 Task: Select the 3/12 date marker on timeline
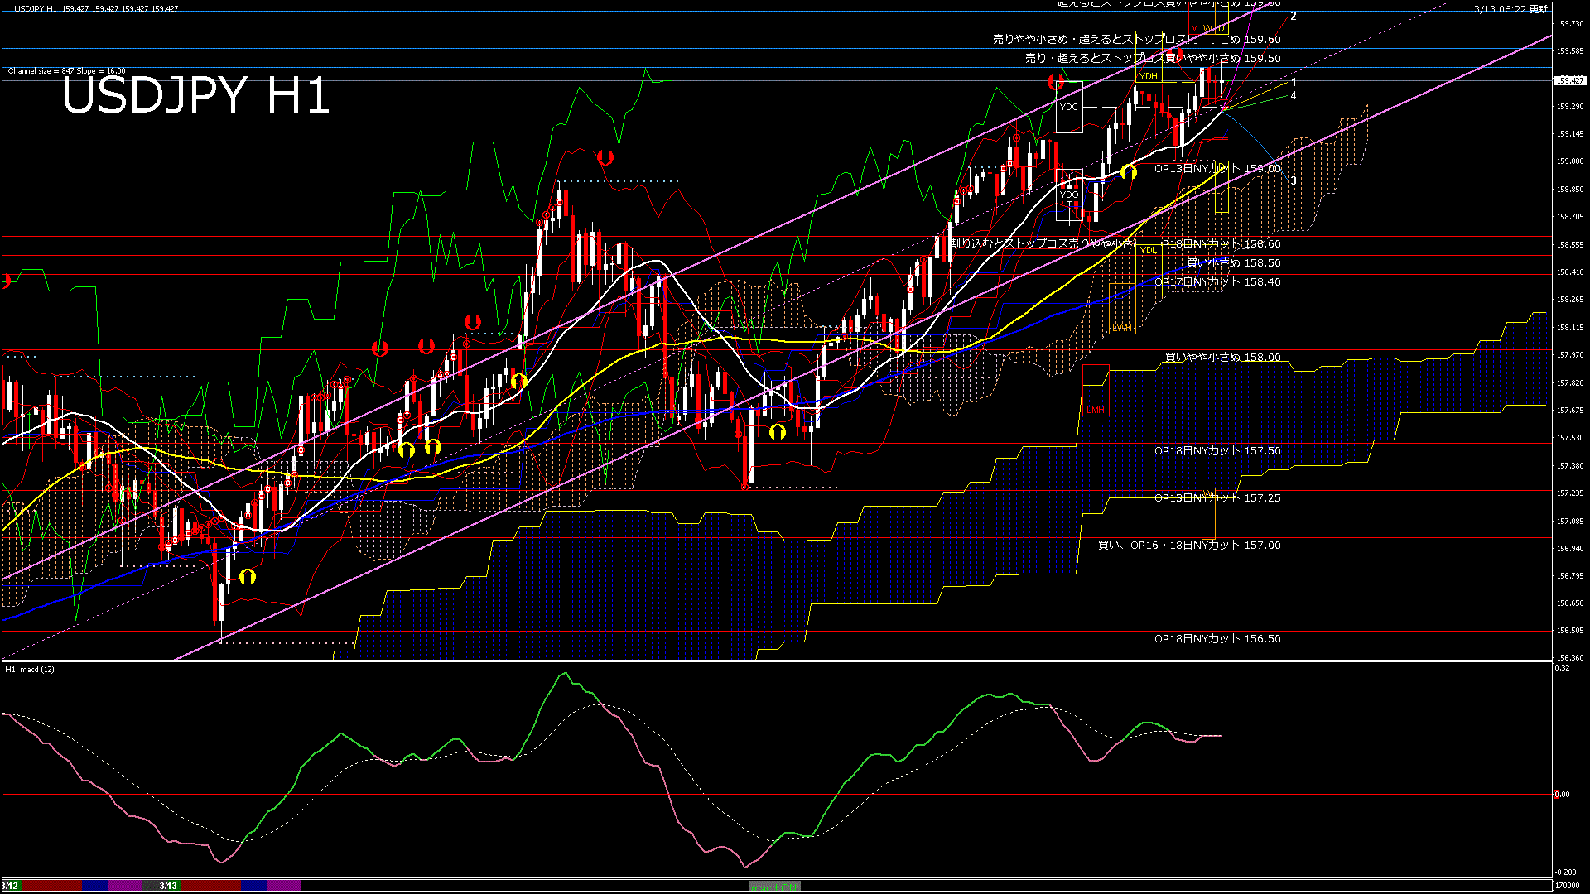[x=10, y=886]
